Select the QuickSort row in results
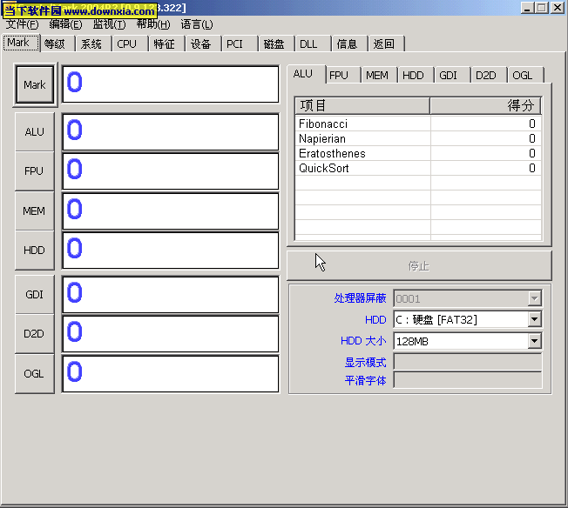568x508 pixels. [x=362, y=169]
